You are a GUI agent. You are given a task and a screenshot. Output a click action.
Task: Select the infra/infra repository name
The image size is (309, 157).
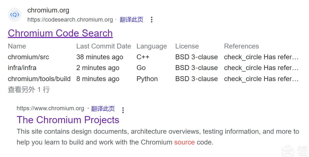pos(22,68)
